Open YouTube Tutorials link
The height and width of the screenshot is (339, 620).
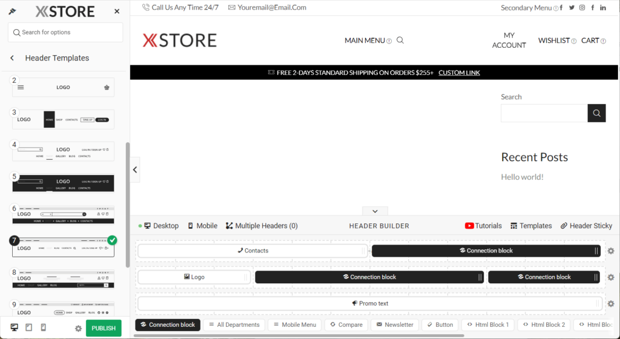(x=483, y=226)
